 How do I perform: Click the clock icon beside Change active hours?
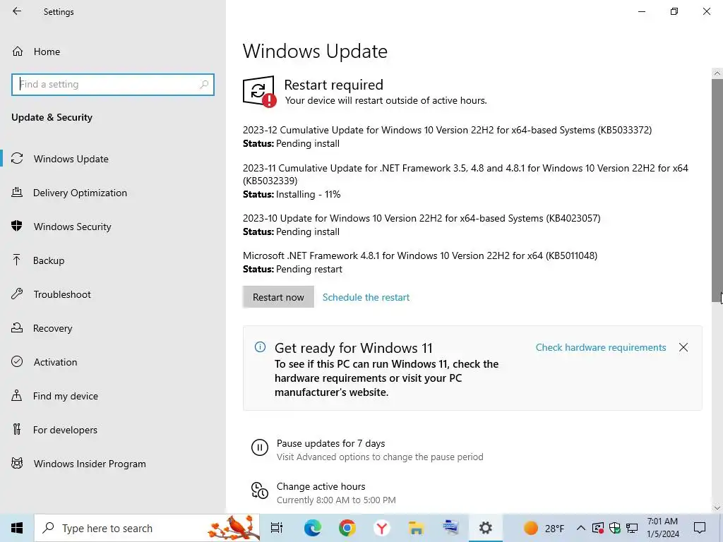260,490
